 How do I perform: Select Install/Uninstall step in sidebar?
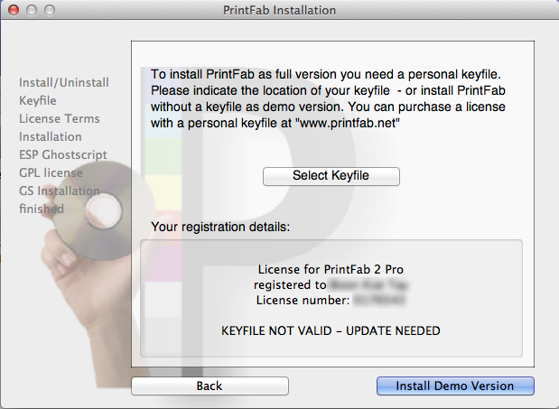[64, 83]
